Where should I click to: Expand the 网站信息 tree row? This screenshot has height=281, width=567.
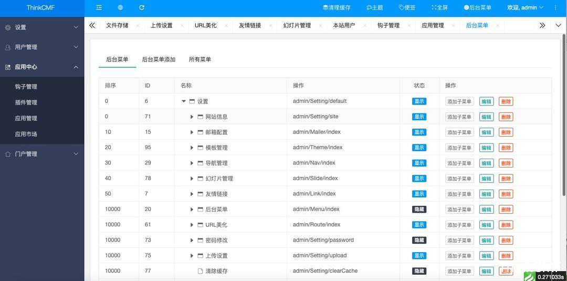click(x=192, y=117)
